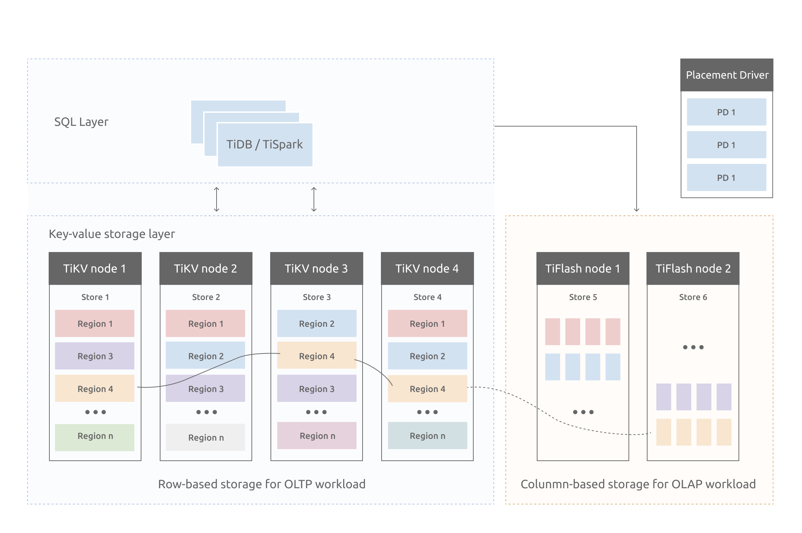Click the TiKV node 1 header
This screenshot has height=533, width=802.
tap(95, 268)
